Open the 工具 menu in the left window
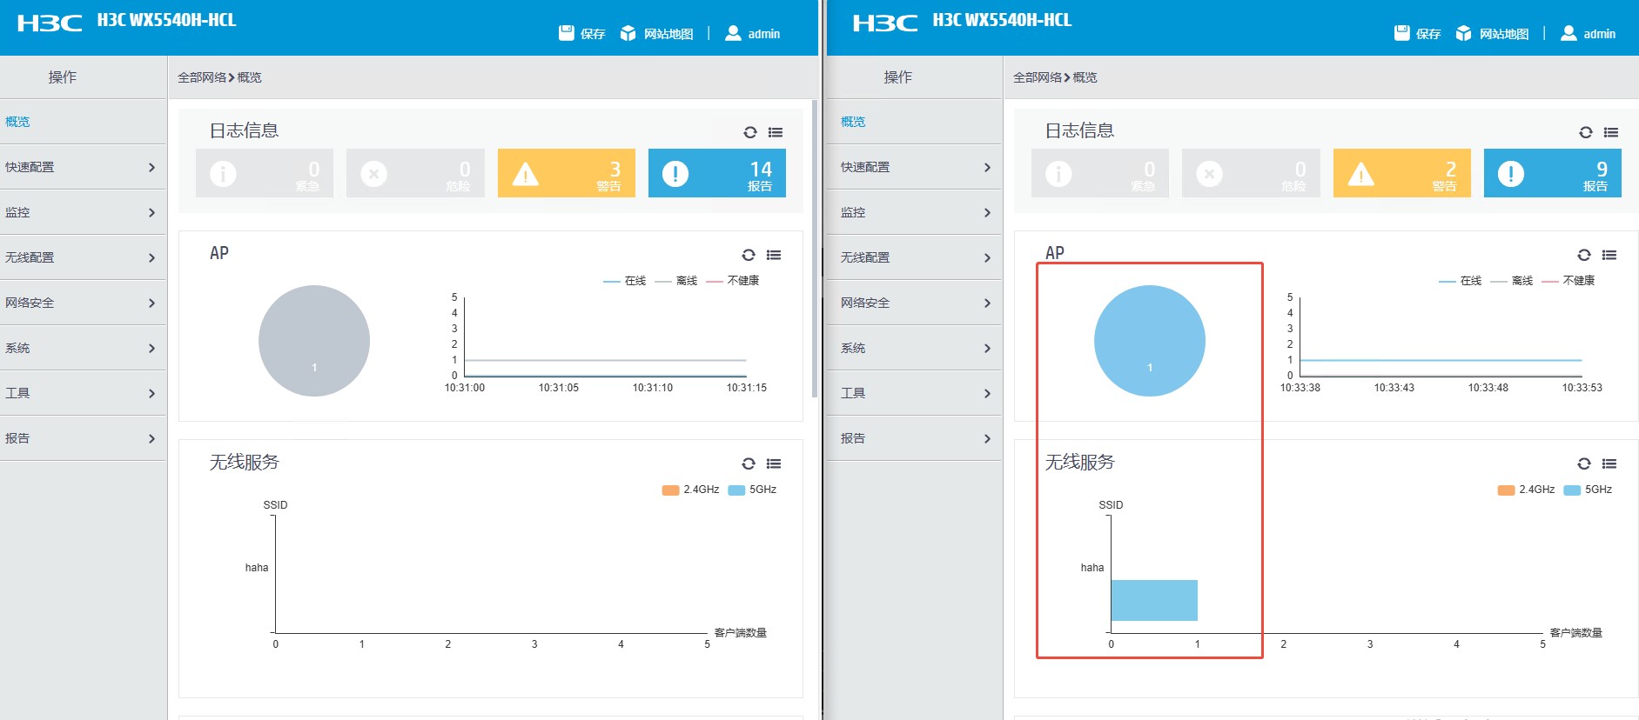The image size is (1639, 720). click(x=83, y=393)
